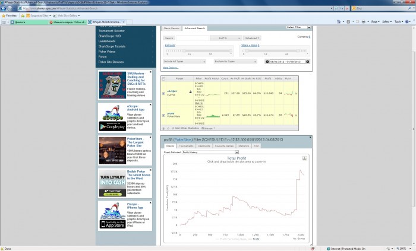The width and height of the screenshot is (416, 251).
Task: Close the iScope iPhone App ad
Action: coord(150,202)
